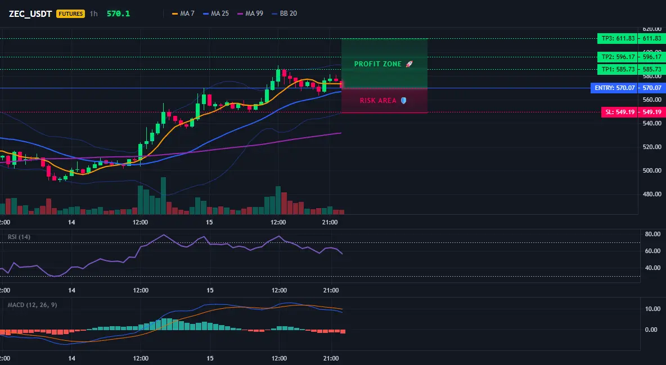Click the TP2: 596.17 label
Screen dimensions: 666x365
(618, 56)
